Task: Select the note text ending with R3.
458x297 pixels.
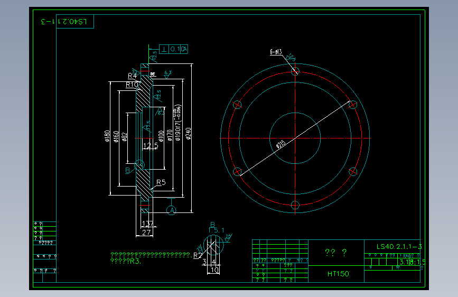Action: (x=151, y=258)
